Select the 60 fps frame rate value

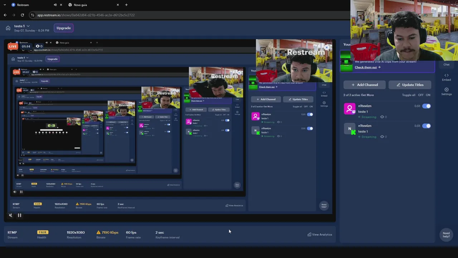point(131,233)
